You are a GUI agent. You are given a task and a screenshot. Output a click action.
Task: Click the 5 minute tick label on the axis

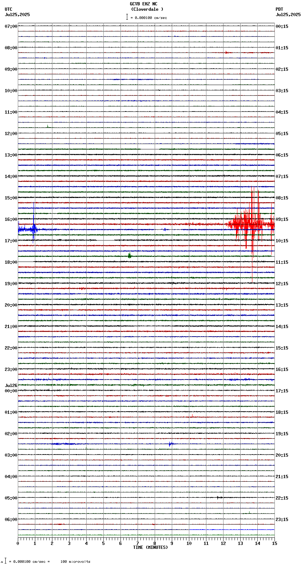click(103, 543)
